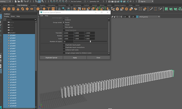Screen dimensions: 182x109
Task: Click the Translate Z field showing -2.0000
Action: pos(89,33)
